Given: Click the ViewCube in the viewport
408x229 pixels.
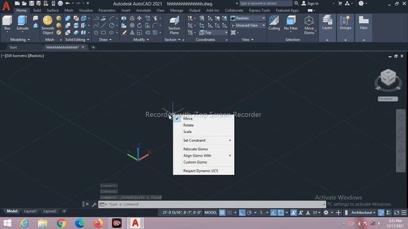Looking at the screenshot, I should pyautogui.click(x=388, y=78).
